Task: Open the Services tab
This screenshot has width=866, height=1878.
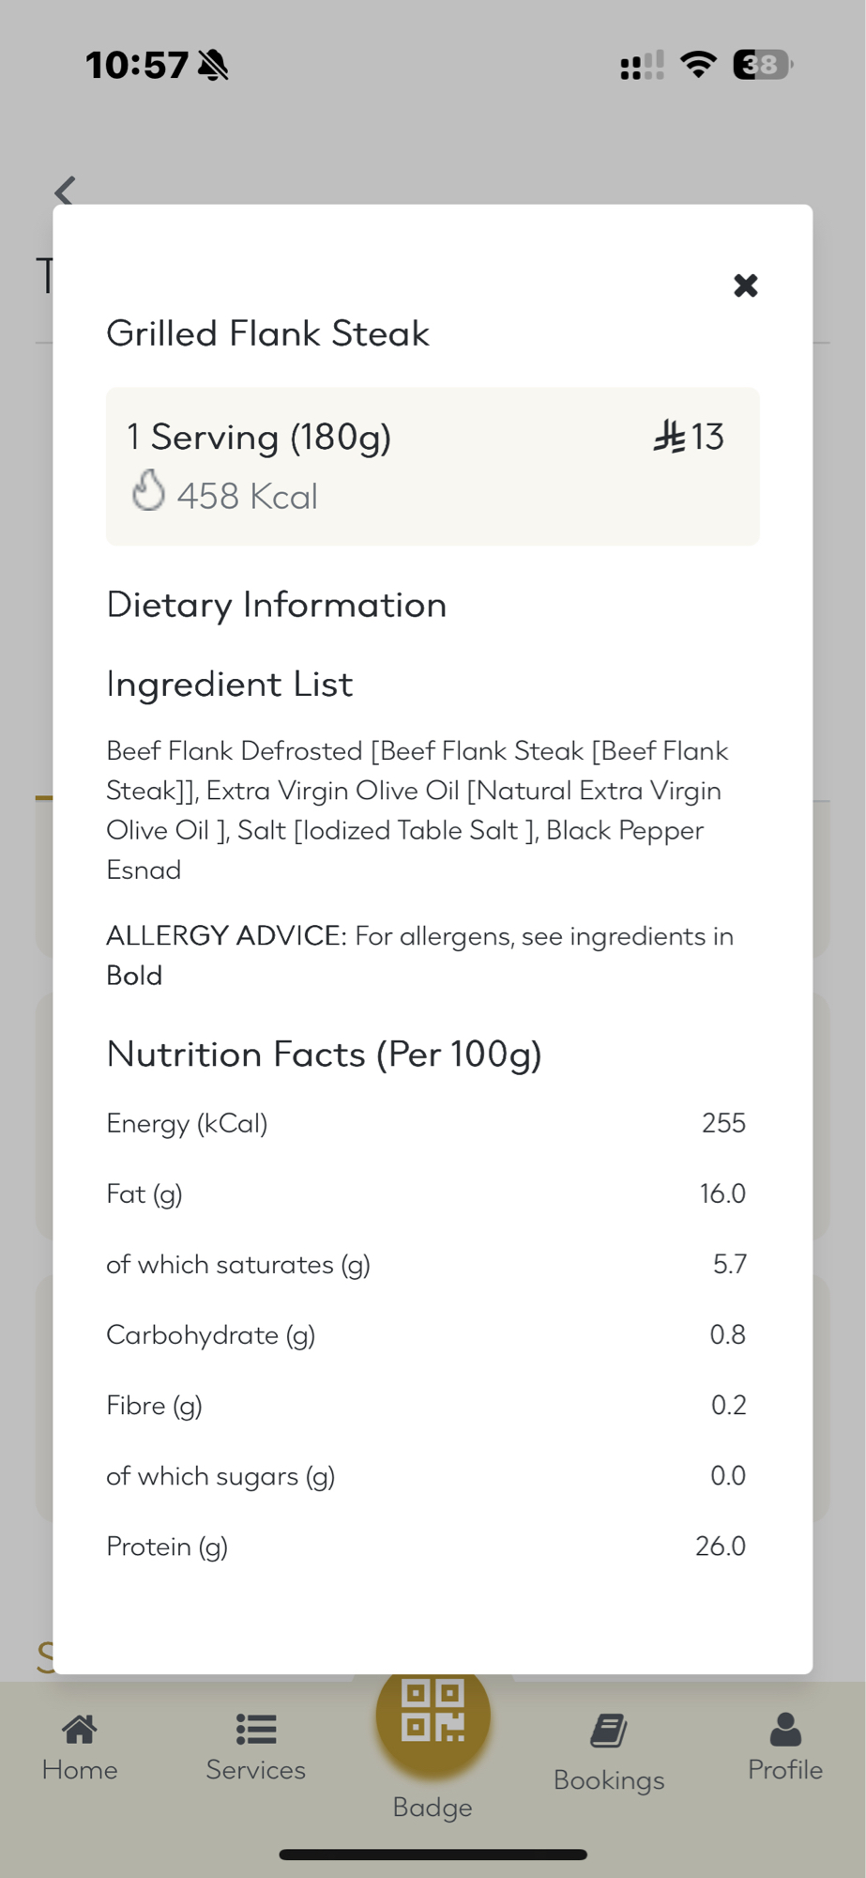Action: pyautogui.click(x=255, y=1769)
